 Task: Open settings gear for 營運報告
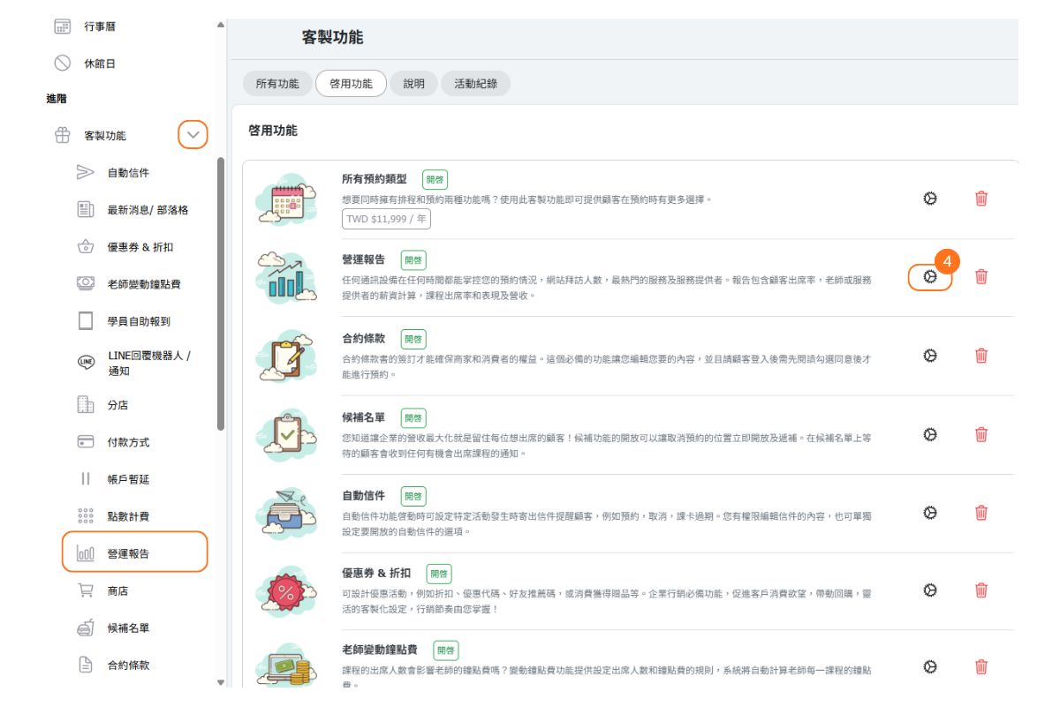pos(929,277)
